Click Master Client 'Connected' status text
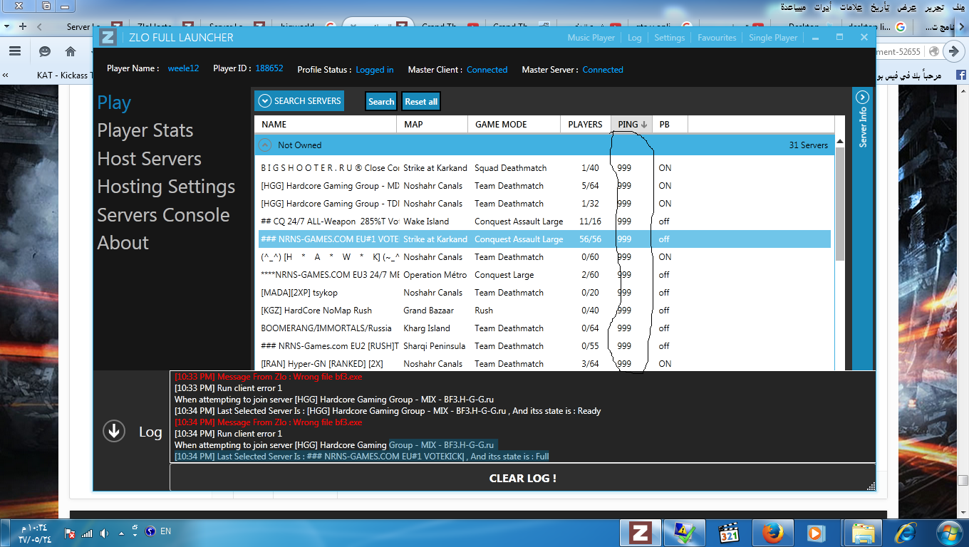This screenshot has height=547, width=969. coord(487,70)
